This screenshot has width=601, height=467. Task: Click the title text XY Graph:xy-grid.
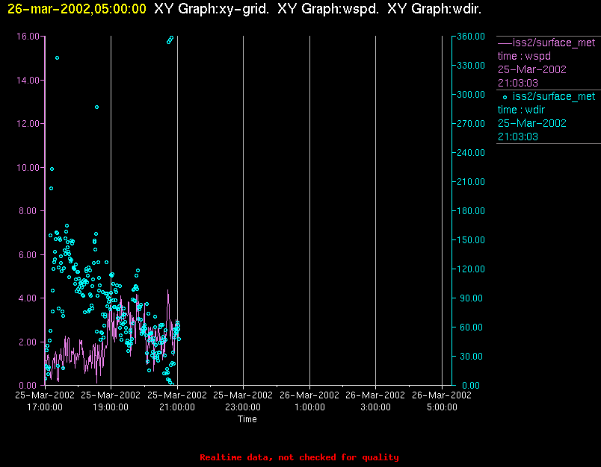coord(212,9)
